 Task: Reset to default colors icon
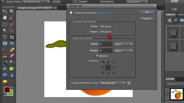(x=5, y=95)
